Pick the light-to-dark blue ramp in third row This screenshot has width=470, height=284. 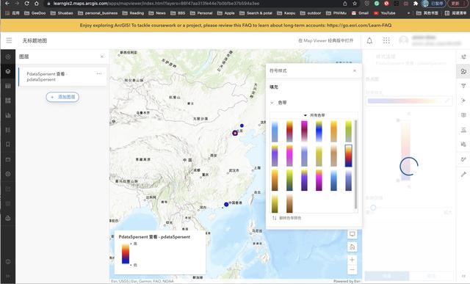click(x=333, y=180)
